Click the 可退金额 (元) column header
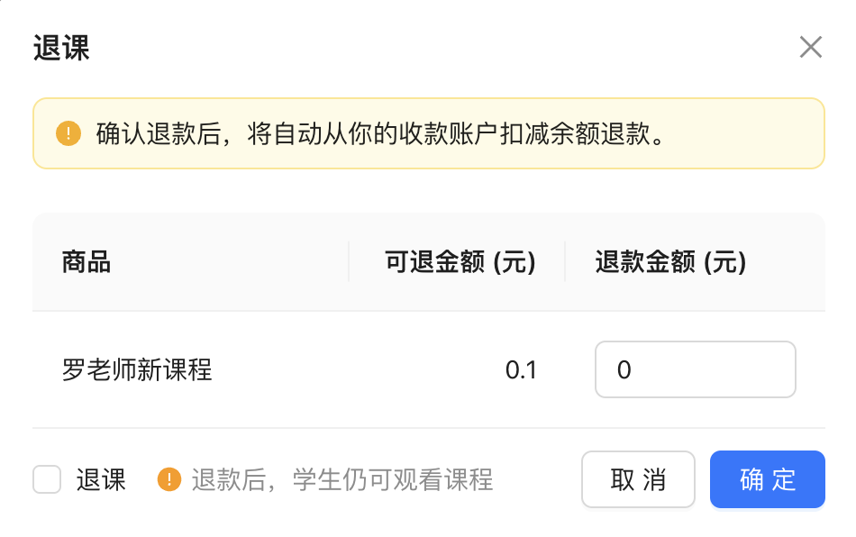 [460, 262]
